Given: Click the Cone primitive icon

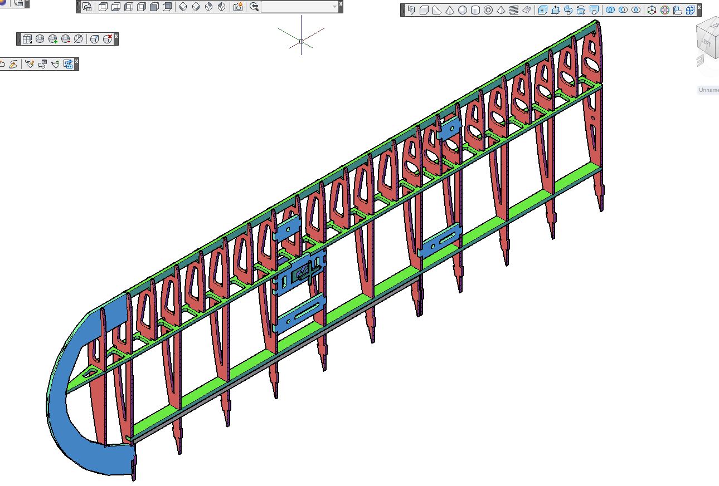Looking at the screenshot, I should point(449,10).
